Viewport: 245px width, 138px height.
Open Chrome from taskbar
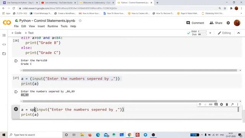click(x=129, y=135)
